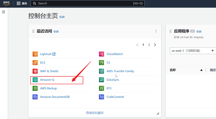This screenshot has height=119, width=216.
Task: Click the 服务 menu label
Action: 24,3
